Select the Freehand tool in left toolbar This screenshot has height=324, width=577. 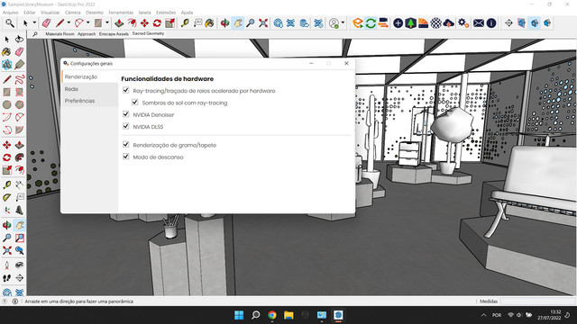[x=20, y=79]
